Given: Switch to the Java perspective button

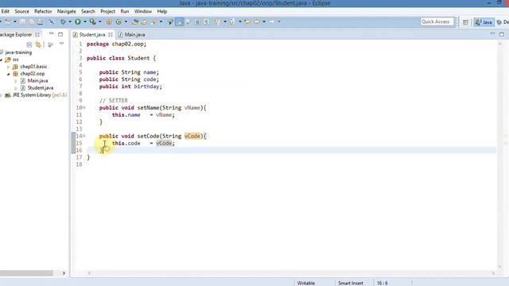Looking at the screenshot, I should point(484,22).
